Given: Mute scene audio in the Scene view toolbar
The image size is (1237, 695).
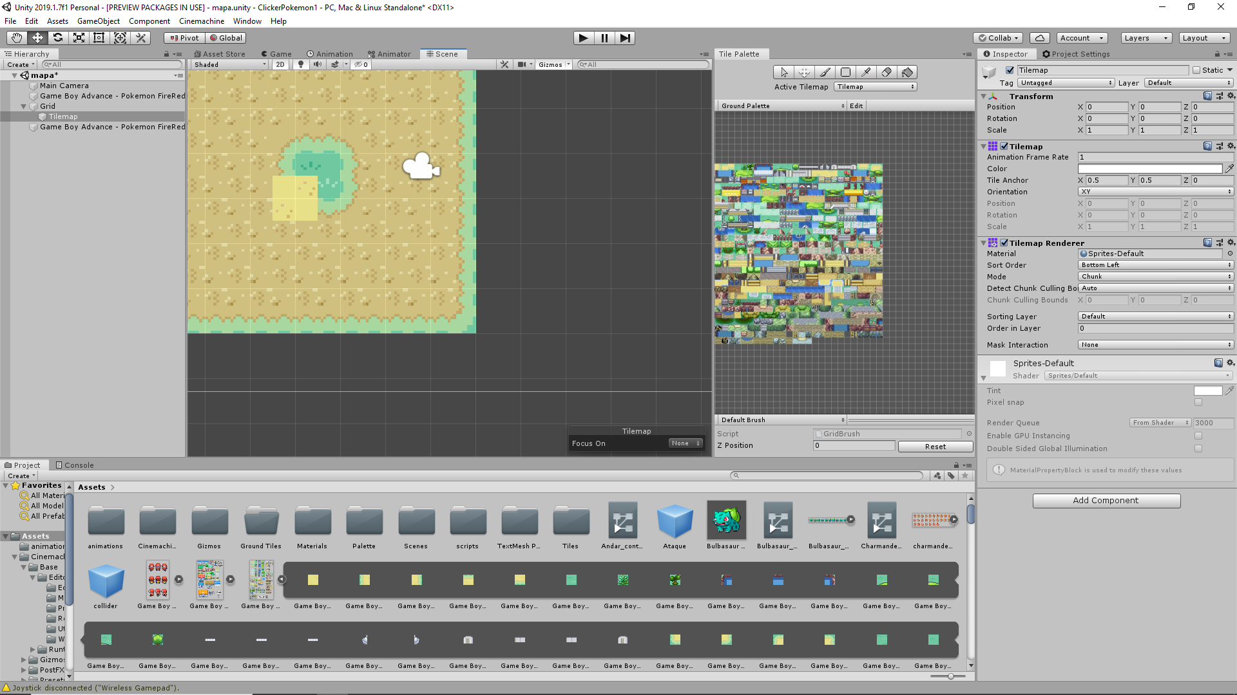Looking at the screenshot, I should coord(318,64).
